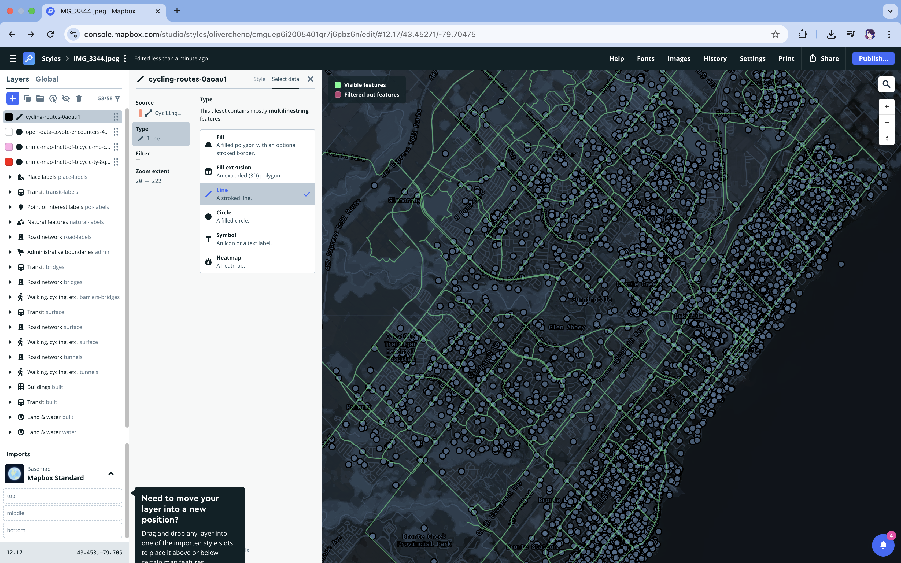Expand Buildings built layer group

(x=10, y=387)
